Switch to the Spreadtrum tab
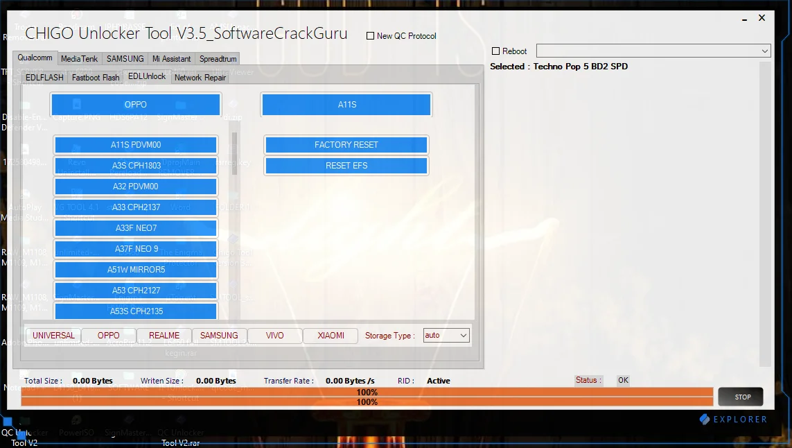792x448 pixels. point(218,59)
